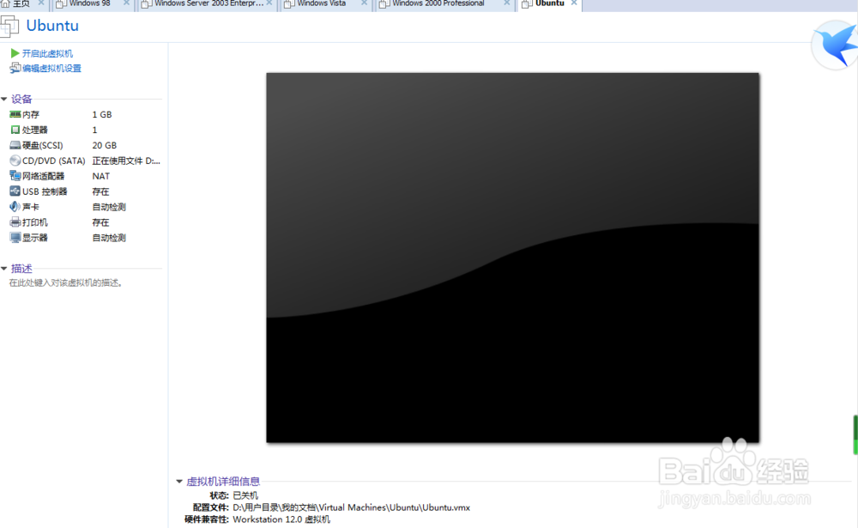Close the Windows Server 2003 tab
The image size is (858, 528).
click(x=269, y=3)
